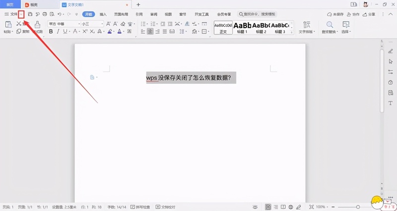Click the cut scissors icon
397x211 pixels.
click(19, 24)
